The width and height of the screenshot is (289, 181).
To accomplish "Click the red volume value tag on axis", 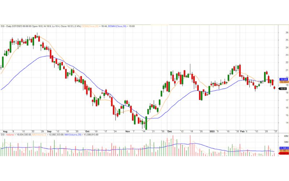I will click(x=284, y=153).
